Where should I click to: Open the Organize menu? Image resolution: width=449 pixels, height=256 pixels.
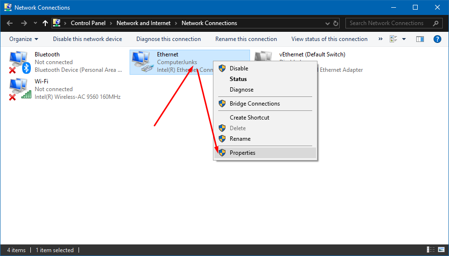pos(24,39)
